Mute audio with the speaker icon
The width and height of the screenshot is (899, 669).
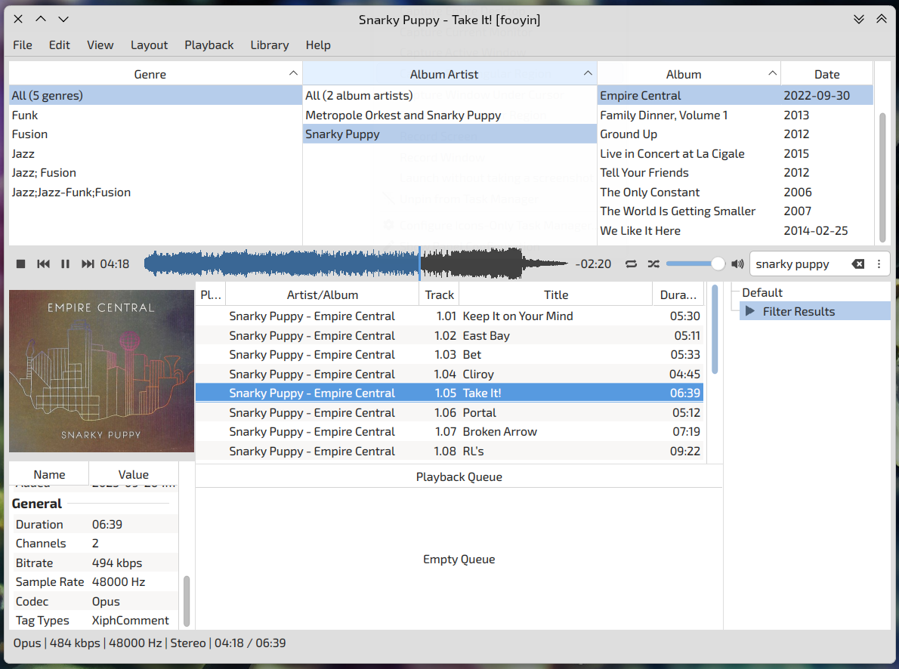tap(737, 264)
